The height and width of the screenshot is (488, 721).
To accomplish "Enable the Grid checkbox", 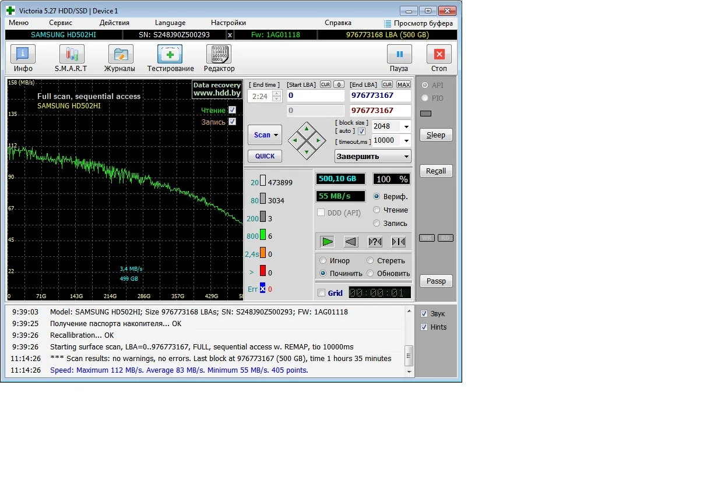I will 321,293.
